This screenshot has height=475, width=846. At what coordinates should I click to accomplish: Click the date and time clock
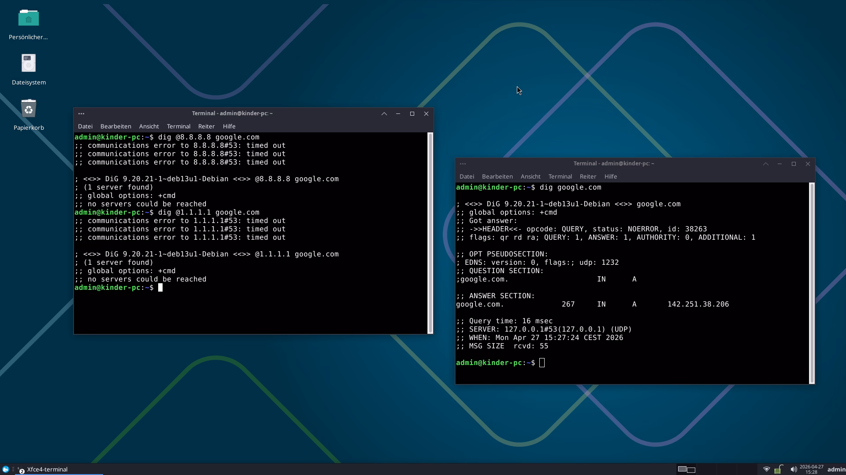pos(811,469)
